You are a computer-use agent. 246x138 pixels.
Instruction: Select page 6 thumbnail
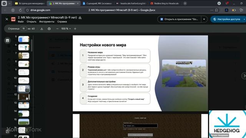[24, 47]
